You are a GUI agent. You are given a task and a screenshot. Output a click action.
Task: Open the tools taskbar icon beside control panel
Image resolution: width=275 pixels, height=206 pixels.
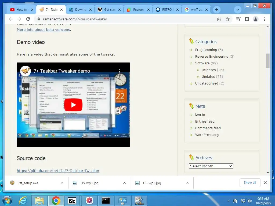pos(139,201)
